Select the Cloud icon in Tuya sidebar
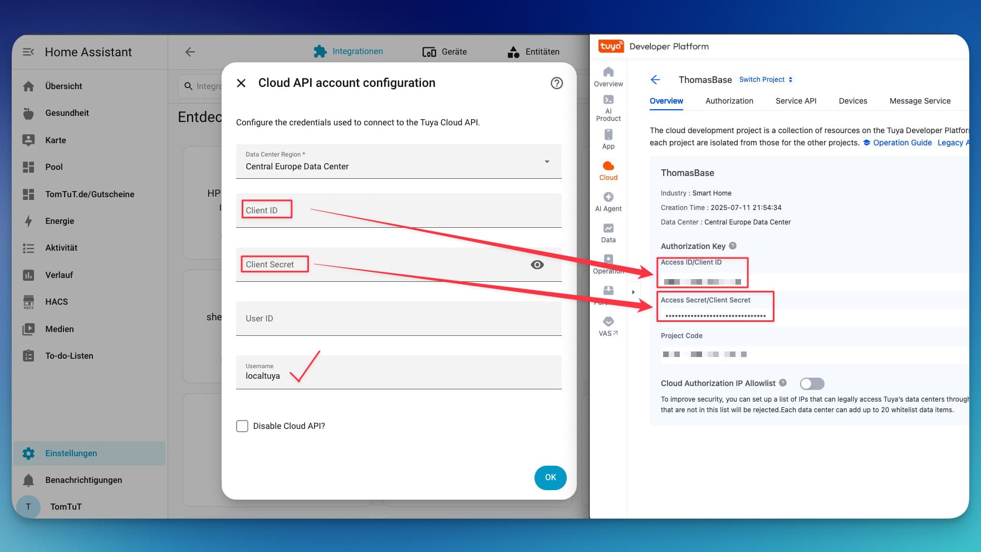Viewport: 981px width, 552px height. 608,166
